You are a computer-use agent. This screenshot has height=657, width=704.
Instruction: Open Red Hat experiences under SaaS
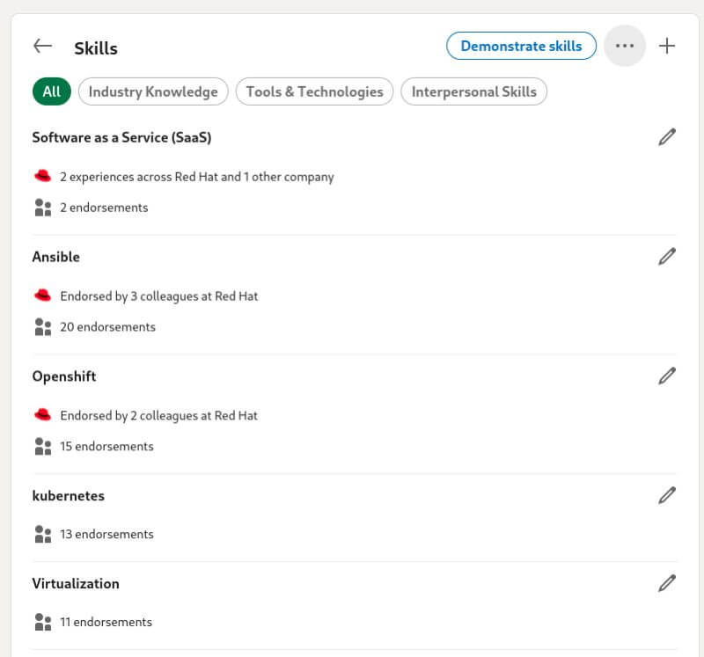tap(196, 177)
